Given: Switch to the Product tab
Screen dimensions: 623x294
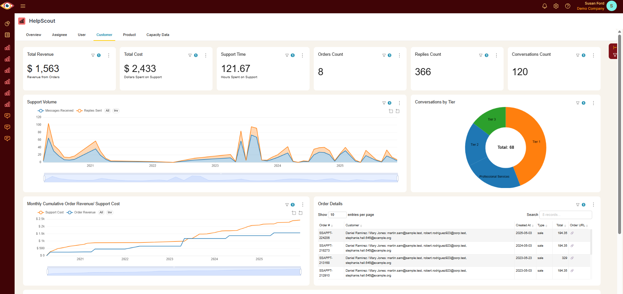Looking at the screenshot, I should click(129, 35).
